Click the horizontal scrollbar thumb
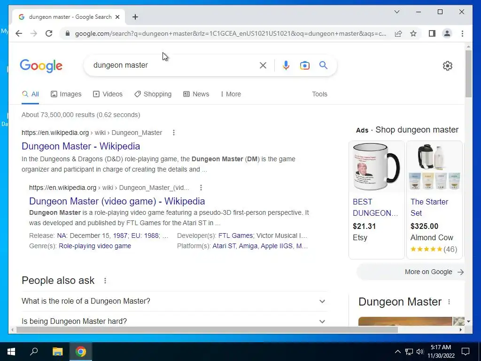 coord(207,330)
